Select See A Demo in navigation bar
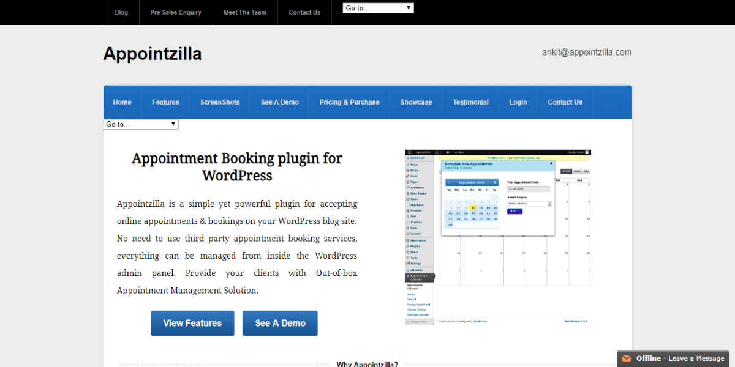This screenshot has width=735, height=367. pyautogui.click(x=280, y=102)
